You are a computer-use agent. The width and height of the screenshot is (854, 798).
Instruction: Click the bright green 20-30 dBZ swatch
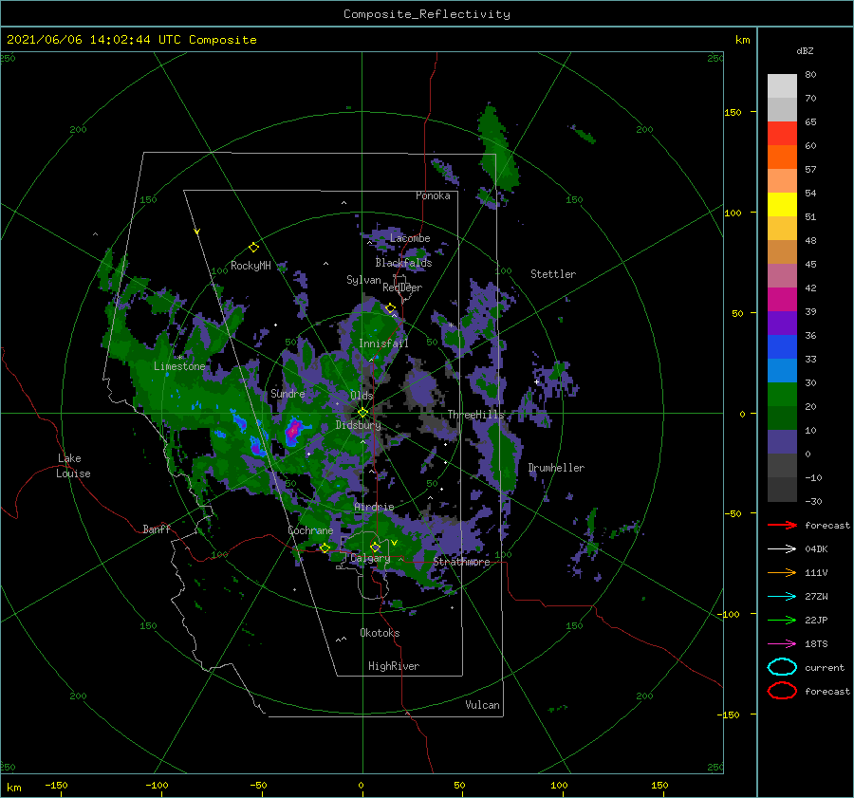click(x=782, y=395)
